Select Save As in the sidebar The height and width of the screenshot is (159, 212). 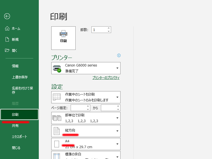coord(22,90)
